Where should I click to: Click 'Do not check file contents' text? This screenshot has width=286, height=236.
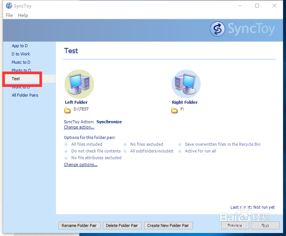[96, 151]
